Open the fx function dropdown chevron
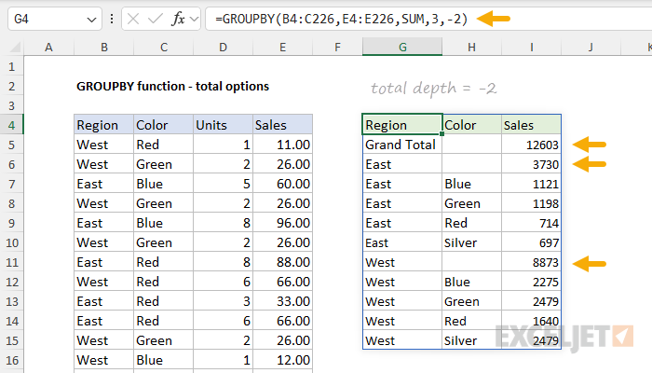The height and width of the screenshot is (373, 652). point(194,19)
